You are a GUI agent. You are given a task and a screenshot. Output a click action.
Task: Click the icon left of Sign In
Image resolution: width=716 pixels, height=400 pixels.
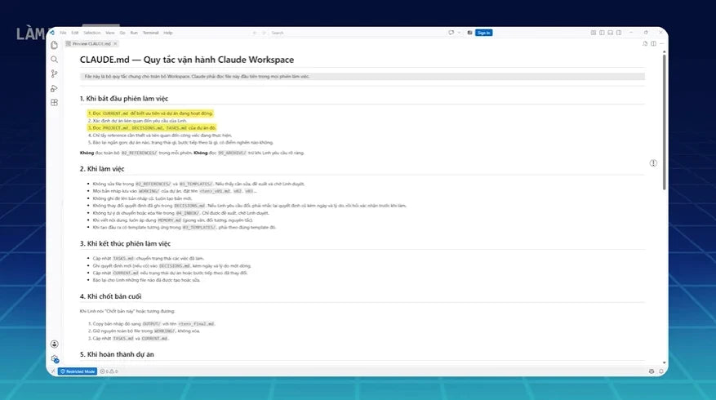pos(469,33)
